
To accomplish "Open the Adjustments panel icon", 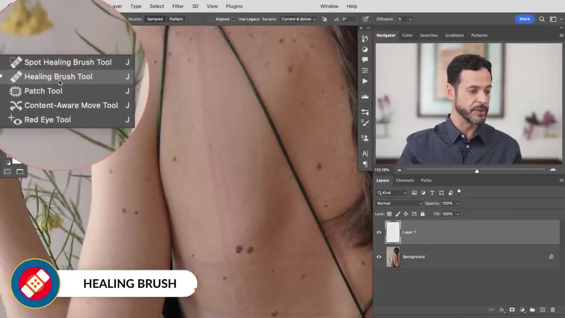I will point(365,49).
